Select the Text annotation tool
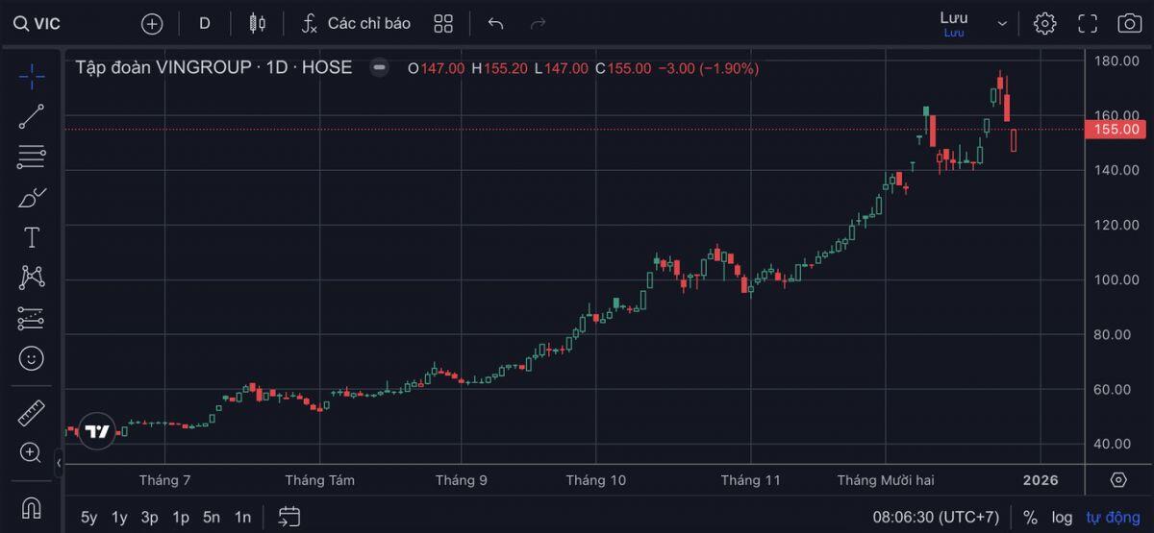 click(x=32, y=238)
